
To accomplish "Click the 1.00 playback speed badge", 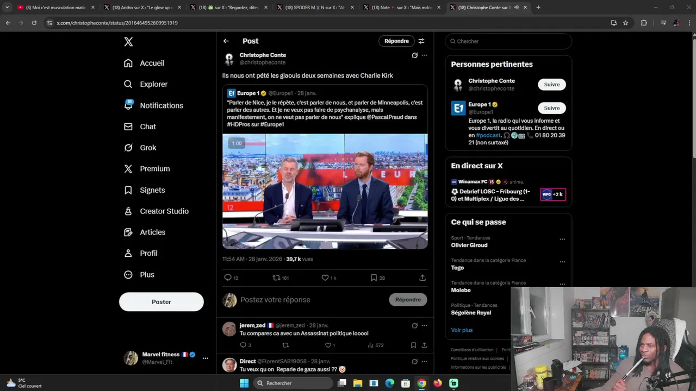I will pos(237,143).
